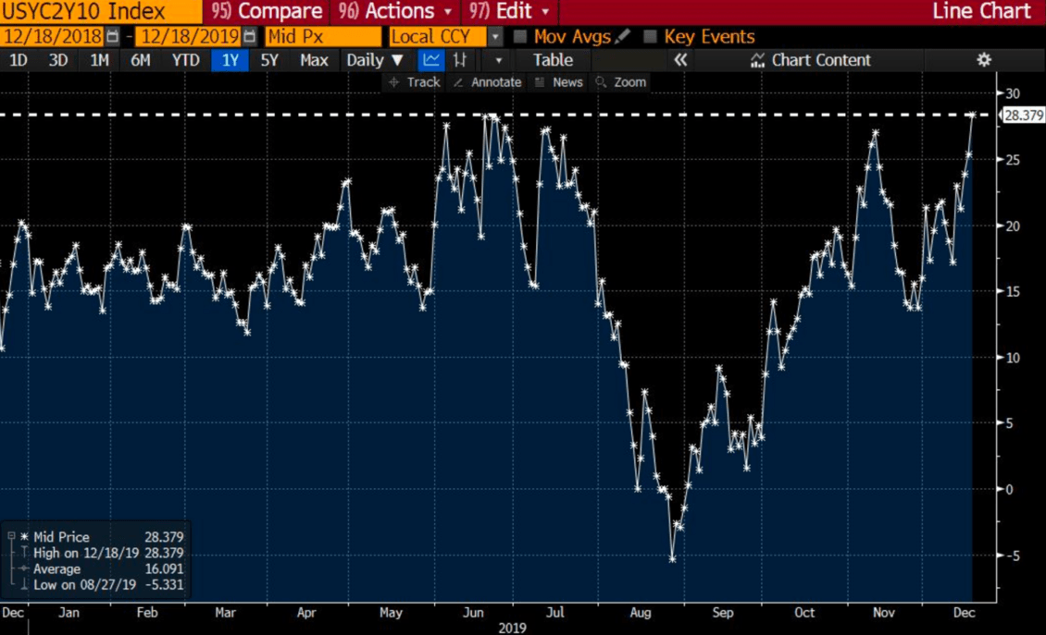Screen dimensions: 1046x635
Task: Click the start date field 12/18/2018
Action: point(52,37)
